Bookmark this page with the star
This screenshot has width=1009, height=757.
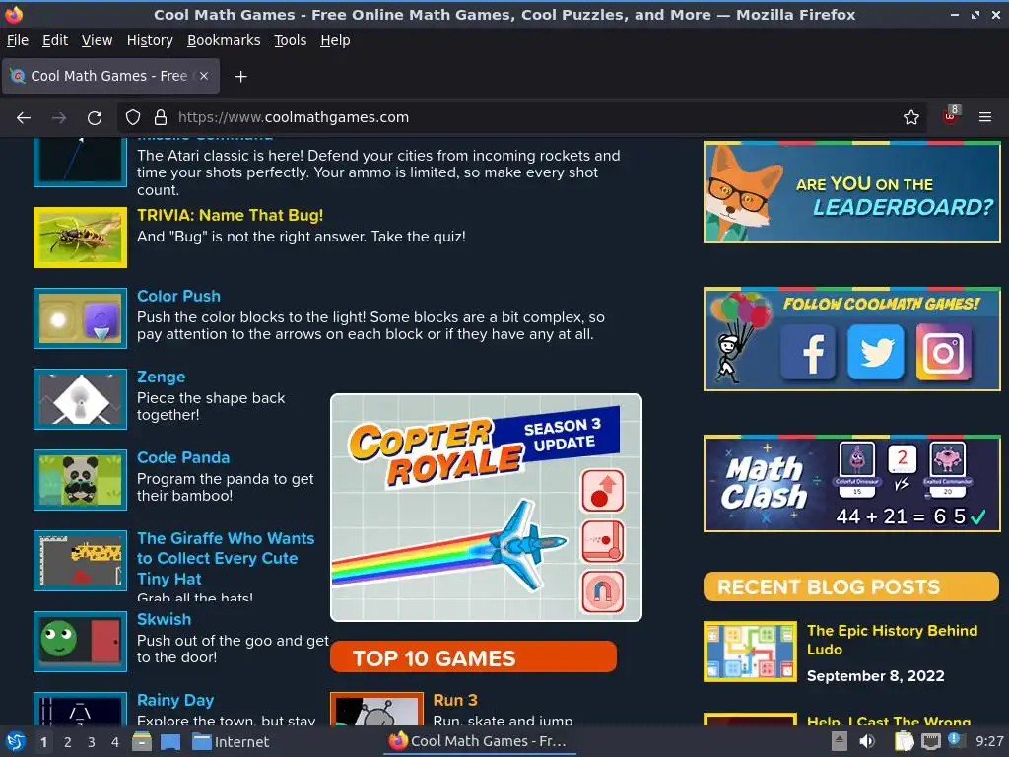click(910, 118)
